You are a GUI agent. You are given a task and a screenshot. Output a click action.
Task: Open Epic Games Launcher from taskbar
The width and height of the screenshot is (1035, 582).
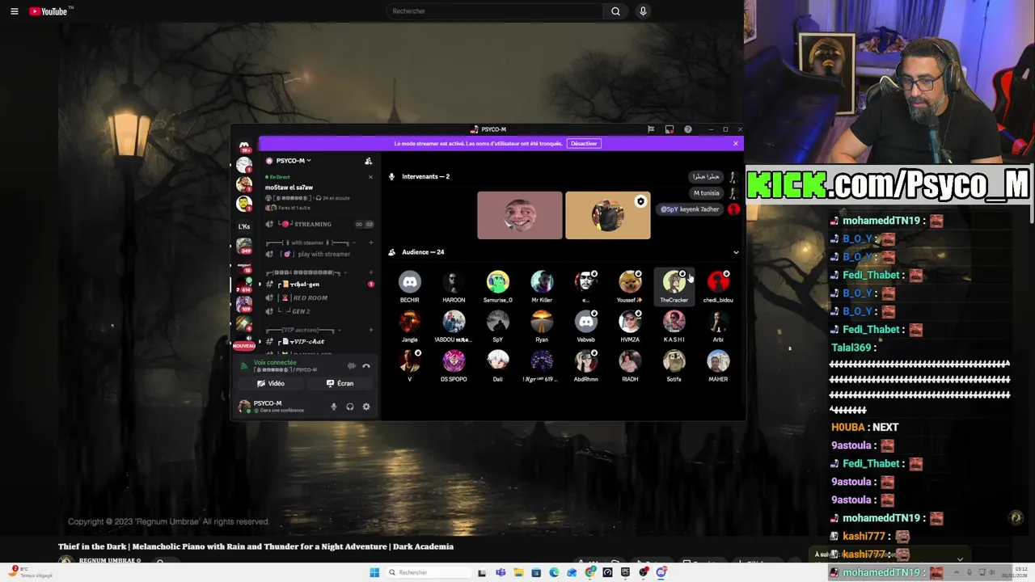(x=625, y=573)
